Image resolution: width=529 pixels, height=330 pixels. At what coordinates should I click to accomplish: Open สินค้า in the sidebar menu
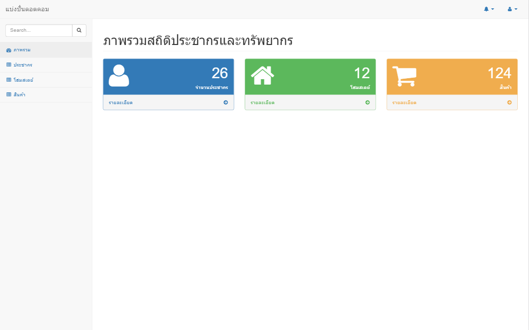(x=20, y=95)
